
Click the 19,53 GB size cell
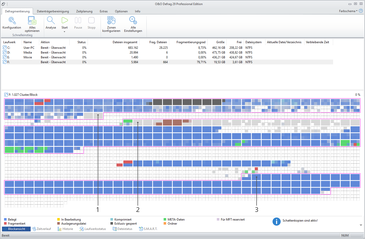click(219, 62)
